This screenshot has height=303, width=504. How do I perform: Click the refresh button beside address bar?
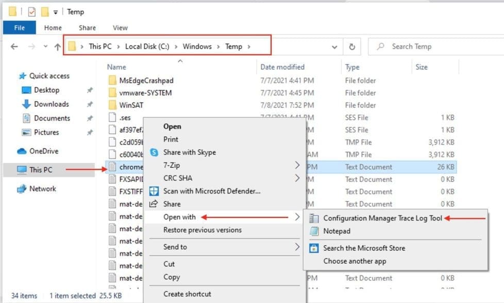pos(352,46)
